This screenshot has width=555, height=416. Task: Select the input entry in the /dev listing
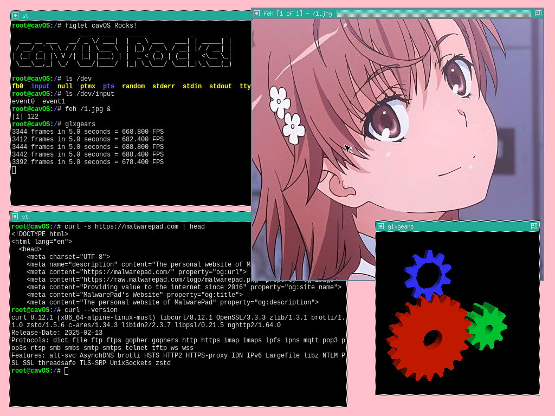[40, 86]
